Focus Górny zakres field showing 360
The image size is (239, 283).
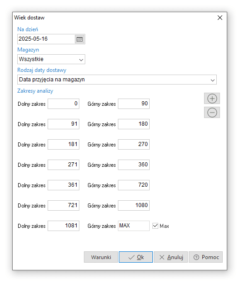pyautogui.click(x=134, y=165)
